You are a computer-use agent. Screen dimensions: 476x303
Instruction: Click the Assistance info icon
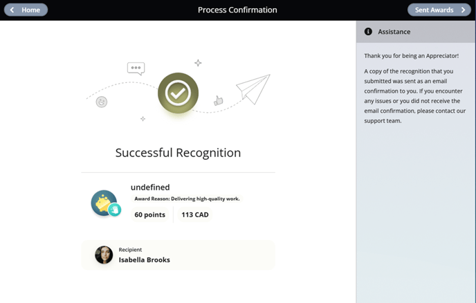368,32
